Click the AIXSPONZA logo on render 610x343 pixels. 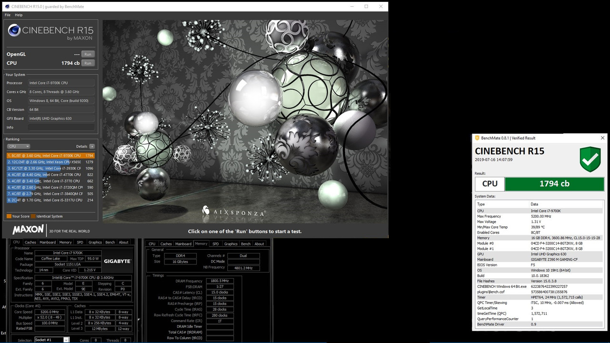coord(234,211)
